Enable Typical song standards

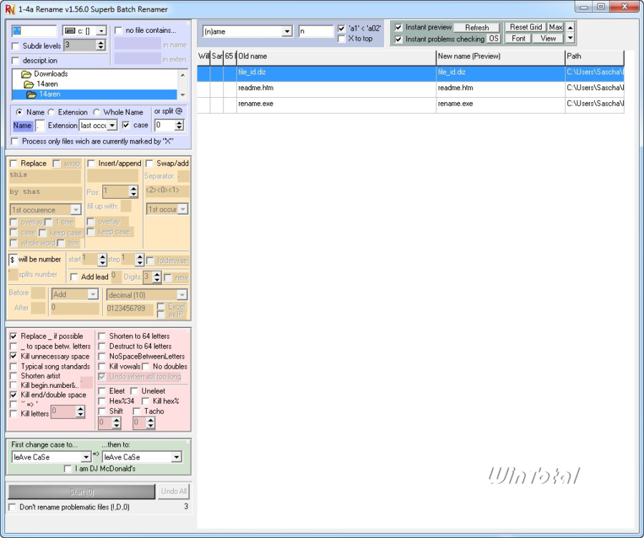pos(14,367)
